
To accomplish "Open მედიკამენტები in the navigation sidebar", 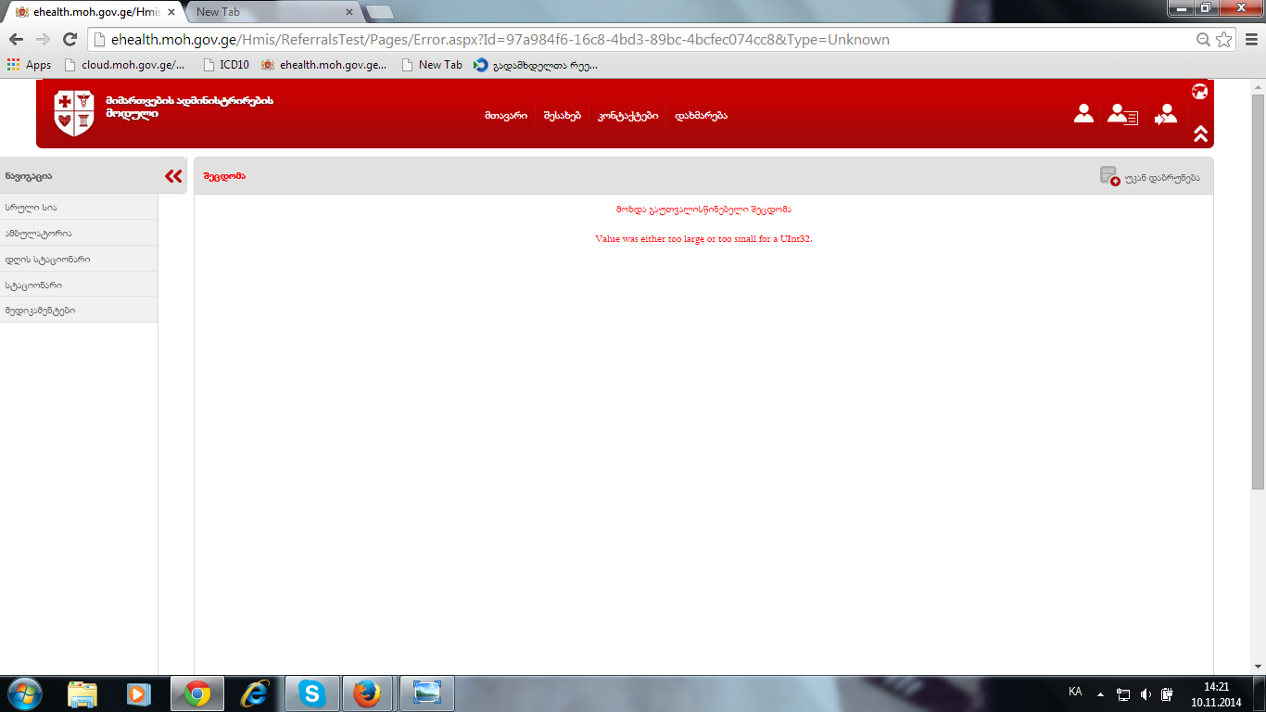I will point(40,311).
